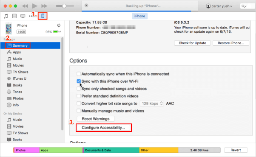Click the iPhone device thumbnail
Viewport: 256px width, 157px height.
pyautogui.click(x=9, y=29)
